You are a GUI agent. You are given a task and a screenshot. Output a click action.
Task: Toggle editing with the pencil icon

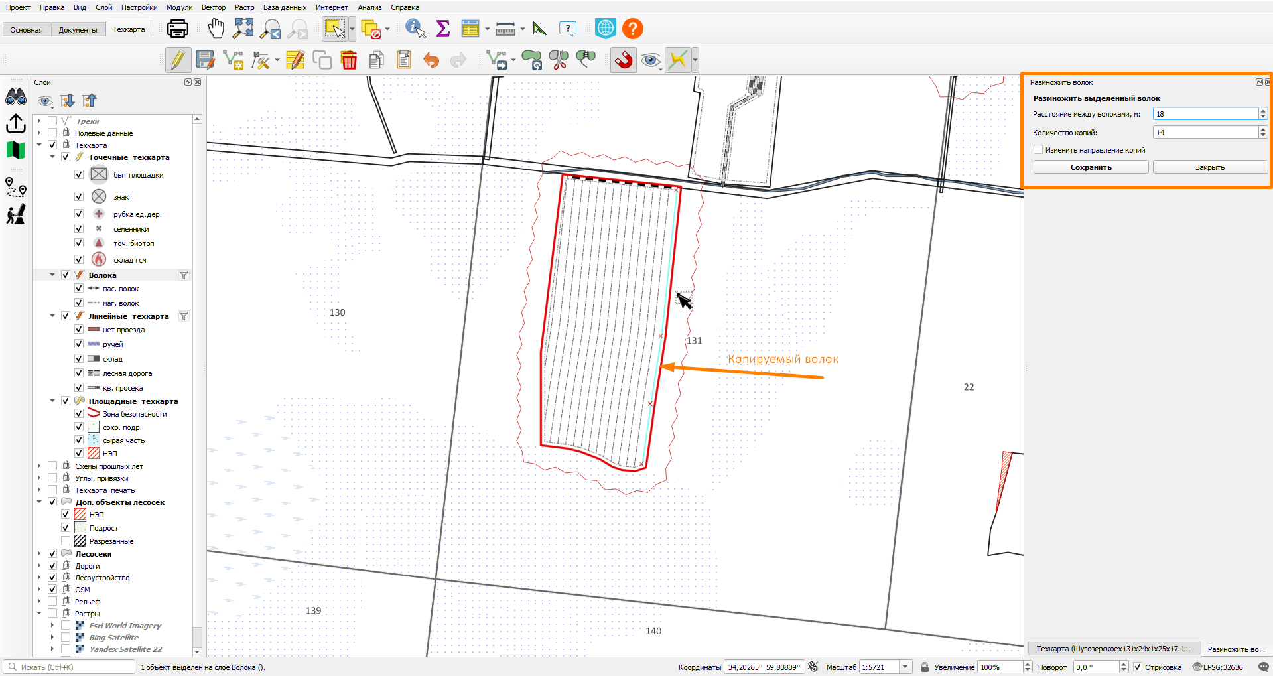click(x=177, y=60)
